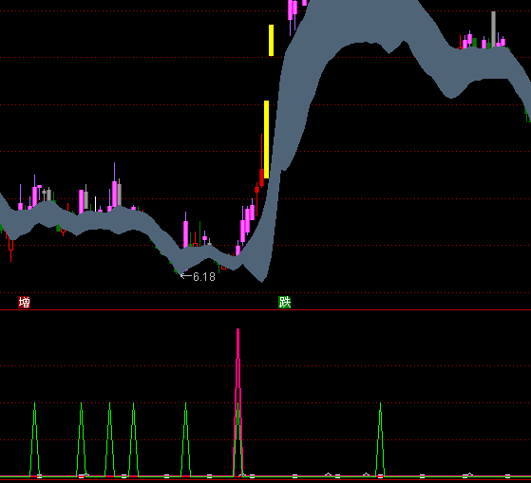Click the red 增 marker icon
This screenshot has height=483, width=531.
tap(24, 302)
